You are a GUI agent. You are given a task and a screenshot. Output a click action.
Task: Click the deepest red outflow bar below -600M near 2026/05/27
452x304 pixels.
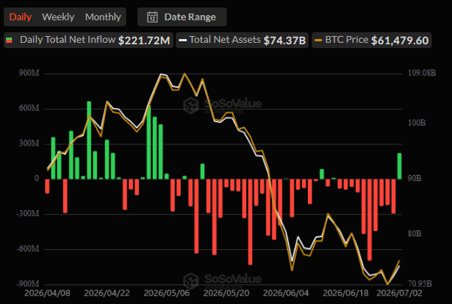(250, 222)
